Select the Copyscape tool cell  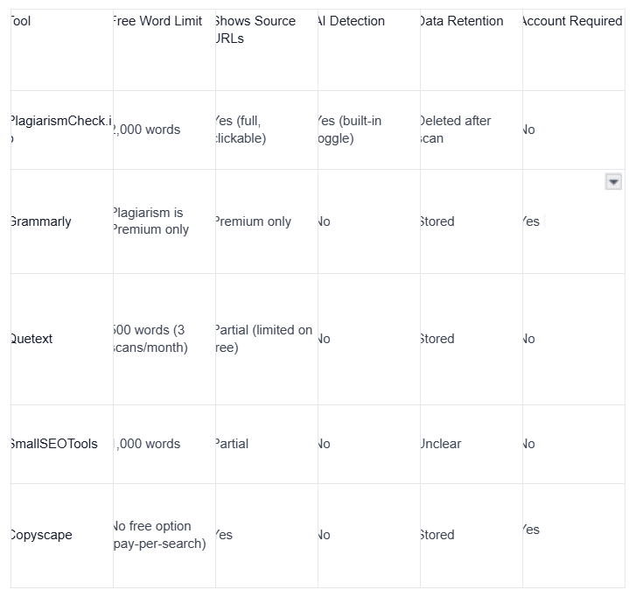pos(61,536)
